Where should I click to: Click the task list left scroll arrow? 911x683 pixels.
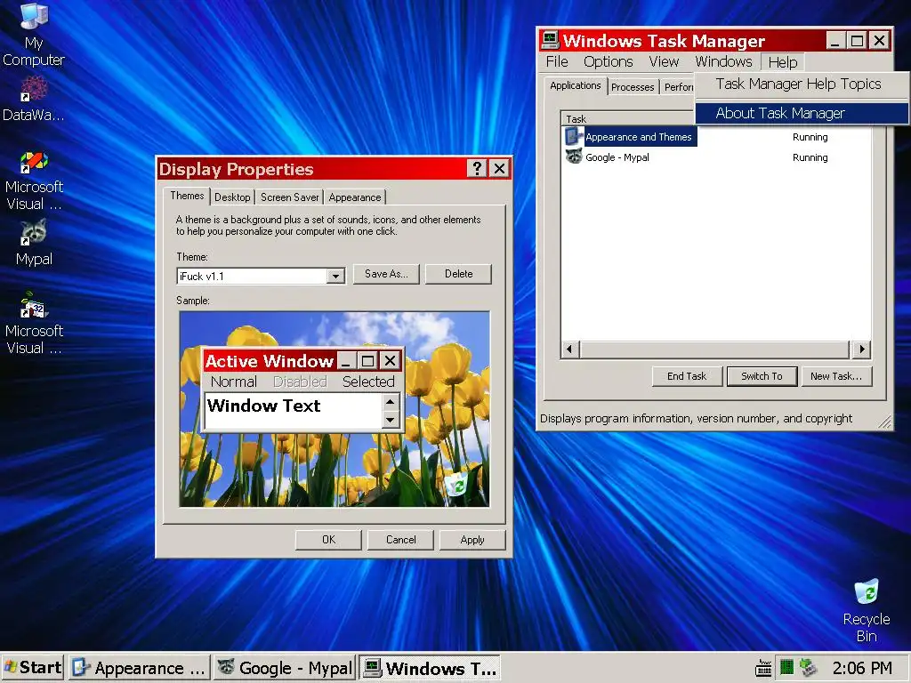569,349
